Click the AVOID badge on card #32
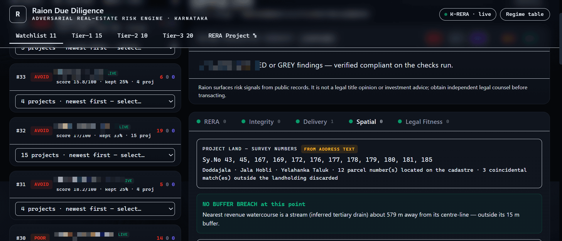Viewport: 562px width, 241px height. 42,131
